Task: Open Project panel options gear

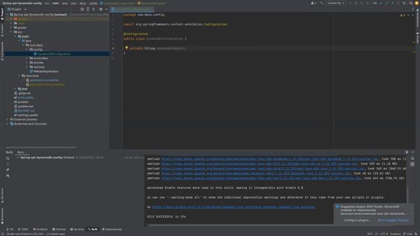Action: [x=100, y=9]
